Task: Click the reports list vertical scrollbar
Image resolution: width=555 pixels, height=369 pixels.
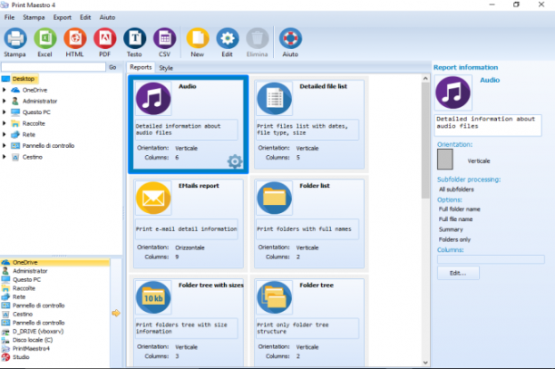Action: click(x=425, y=220)
